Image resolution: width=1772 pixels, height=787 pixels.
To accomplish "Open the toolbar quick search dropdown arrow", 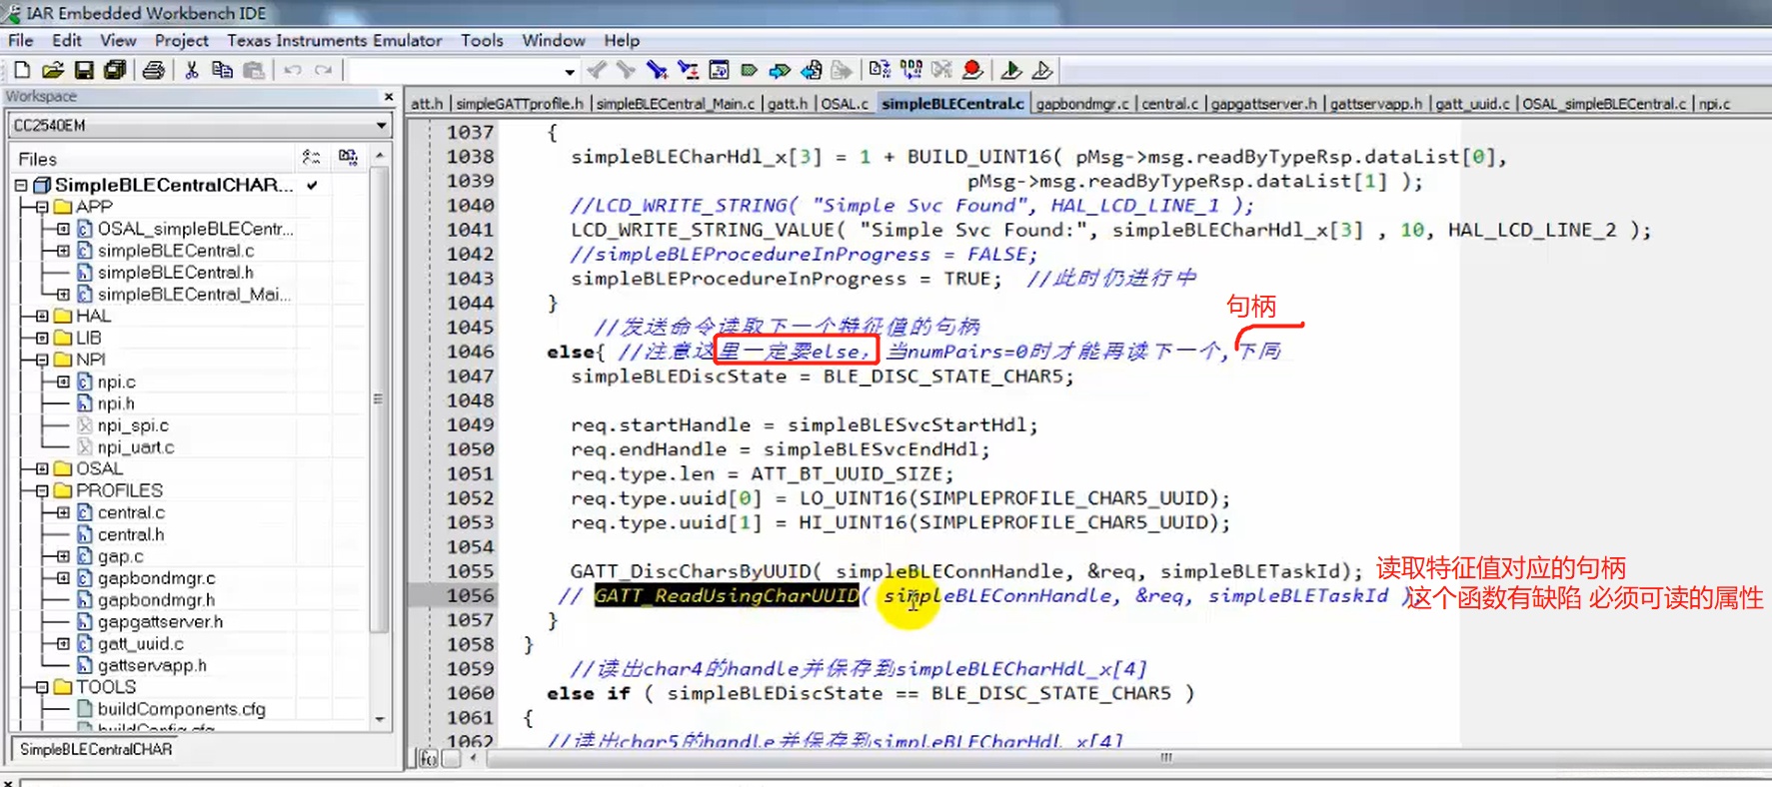I will click(570, 71).
